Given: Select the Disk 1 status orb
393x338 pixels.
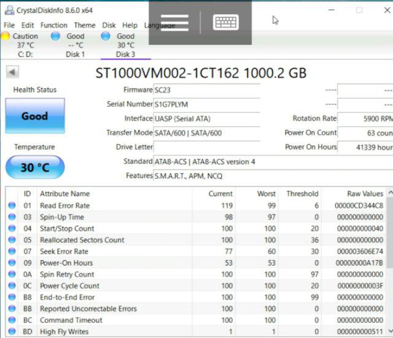Looking at the screenshot, I should (x=55, y=36).
